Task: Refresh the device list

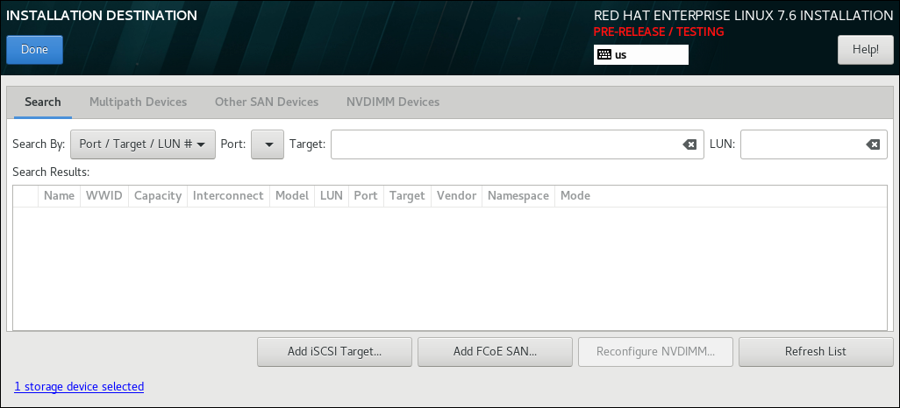Action: [x=816, y=352]
